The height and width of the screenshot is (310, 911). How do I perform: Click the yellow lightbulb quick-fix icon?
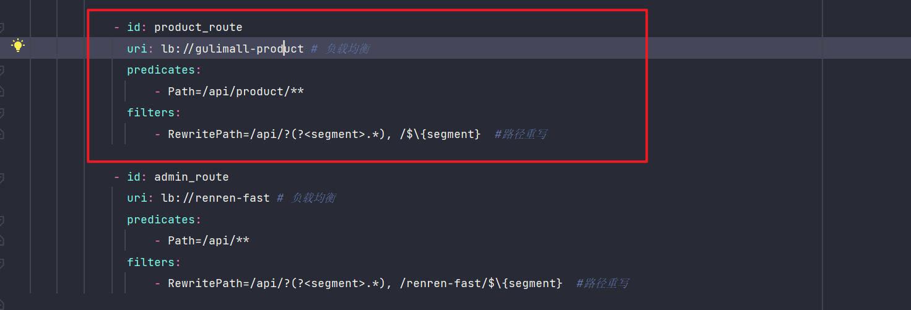[x=18, y=45]
